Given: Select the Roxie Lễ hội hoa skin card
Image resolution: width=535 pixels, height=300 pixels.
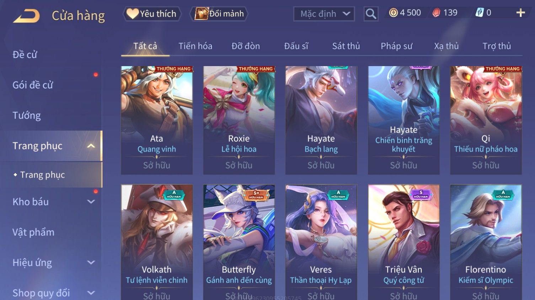Looking at the screenshot, I should [239, 120].
